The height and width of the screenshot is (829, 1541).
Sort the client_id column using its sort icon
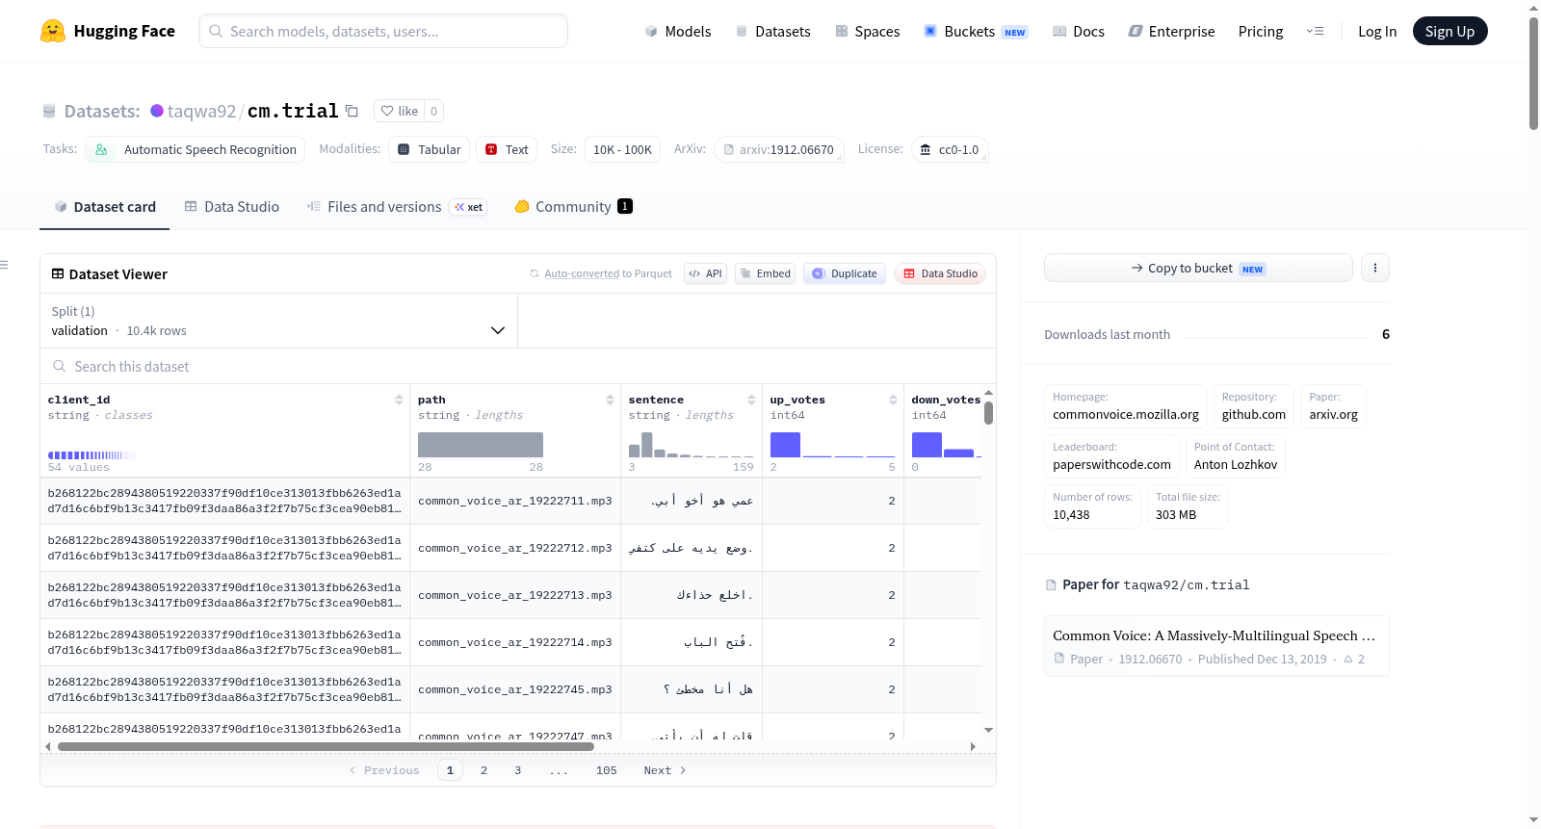click(x=399, y=400)
